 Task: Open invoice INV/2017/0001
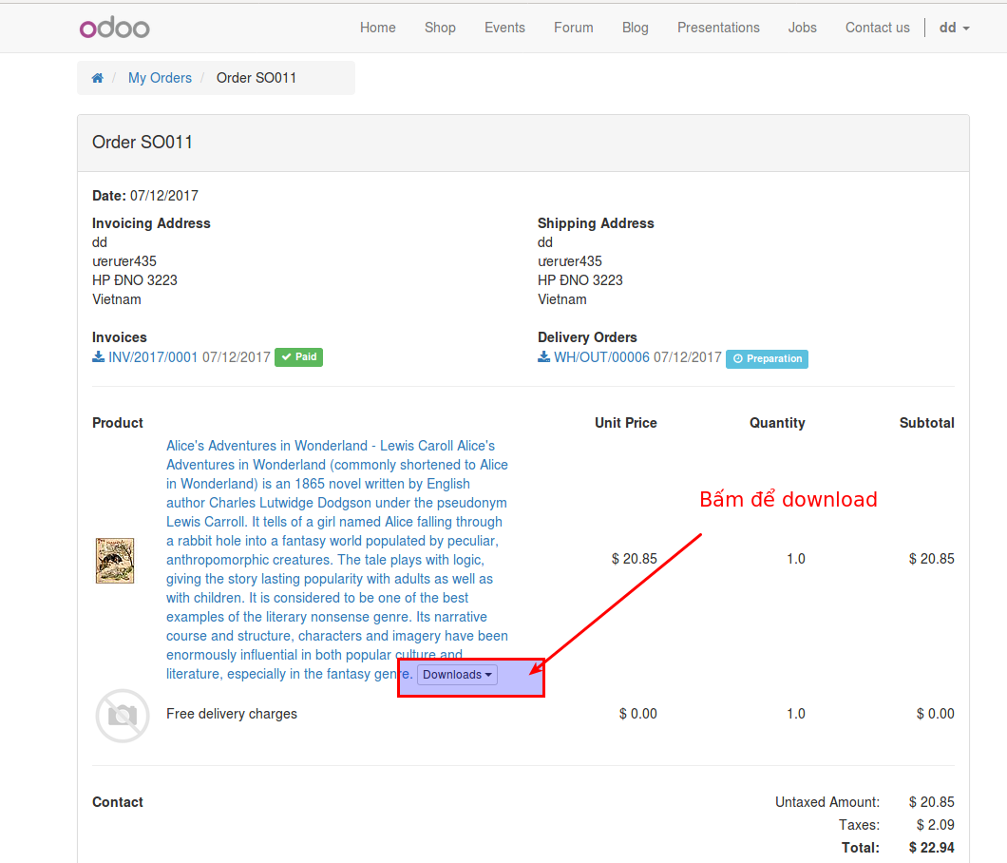pos(153,357)
